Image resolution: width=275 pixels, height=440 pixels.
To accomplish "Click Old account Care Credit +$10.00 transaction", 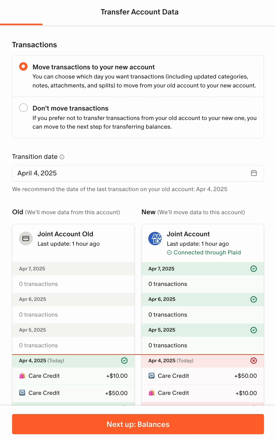I will (x=73, y=376).
